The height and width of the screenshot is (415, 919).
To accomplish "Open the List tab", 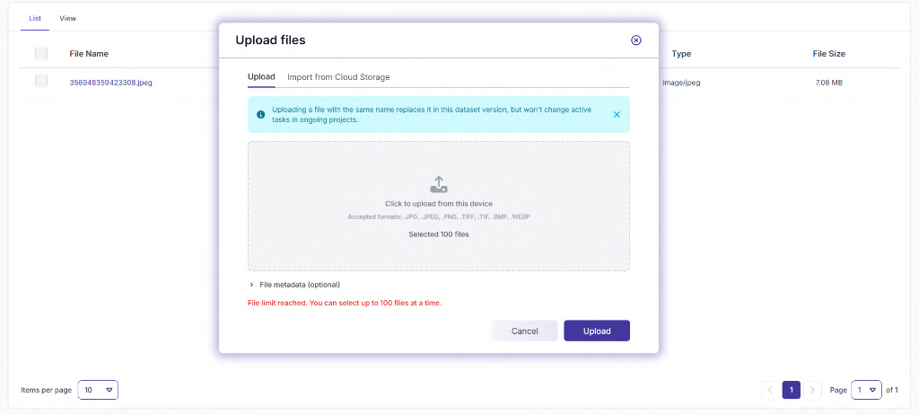I will click(x=35, y=18).
